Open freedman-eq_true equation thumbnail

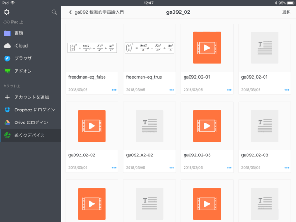tap(149, 48)
